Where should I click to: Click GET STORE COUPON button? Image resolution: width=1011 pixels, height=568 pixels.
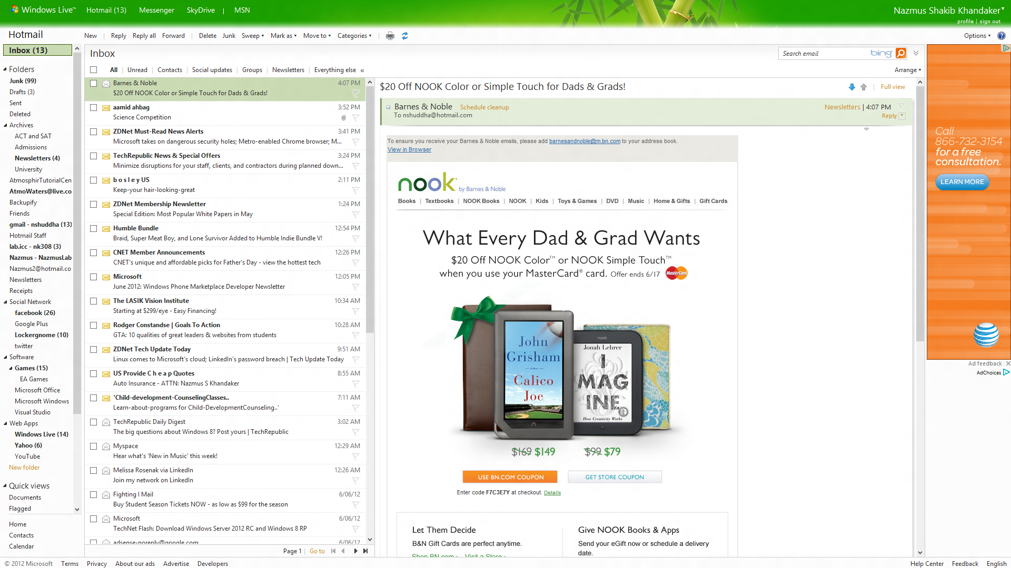tap(614, 477)
